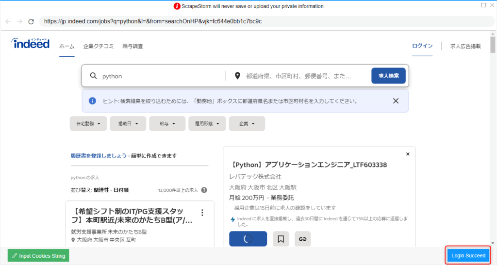Copy job link with chain icon

coord(303,239)
